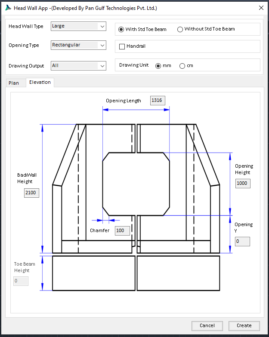Screen dimensions: 269x337
Task: Open the Drawing Output dropdown
Action: point(78,66)
